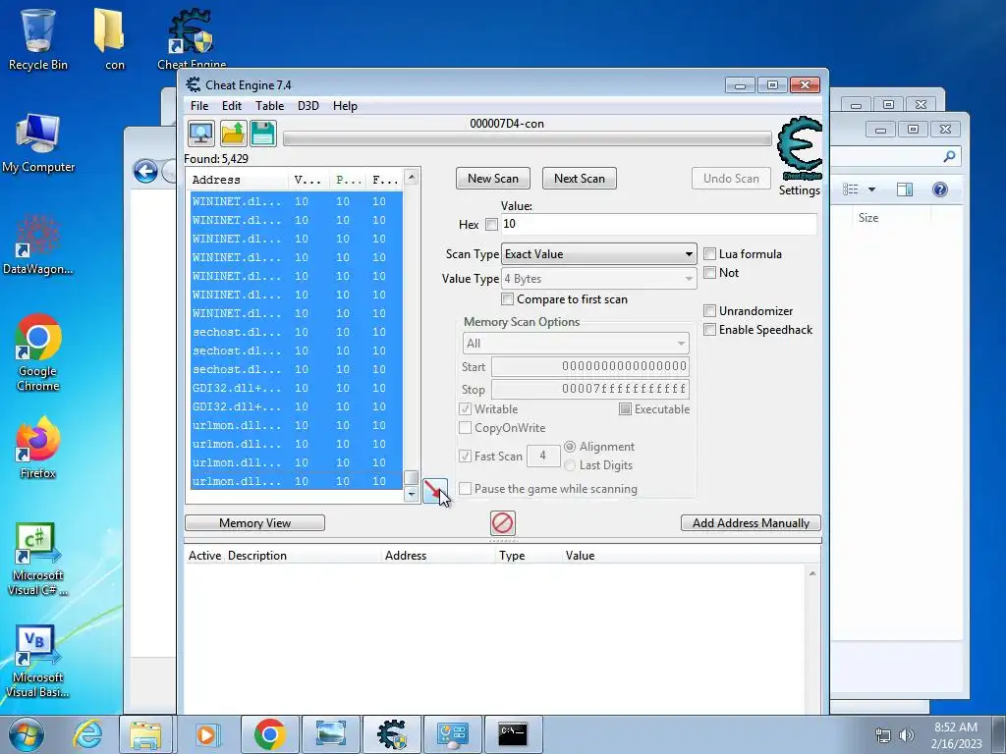
Task: Enable Compare to first scan
Action: coord(508,299)
